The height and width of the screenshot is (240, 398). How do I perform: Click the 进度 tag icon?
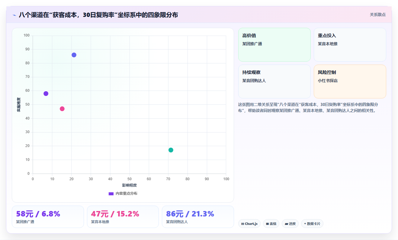point(287,224)
